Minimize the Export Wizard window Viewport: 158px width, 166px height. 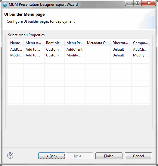click(129, 3)
